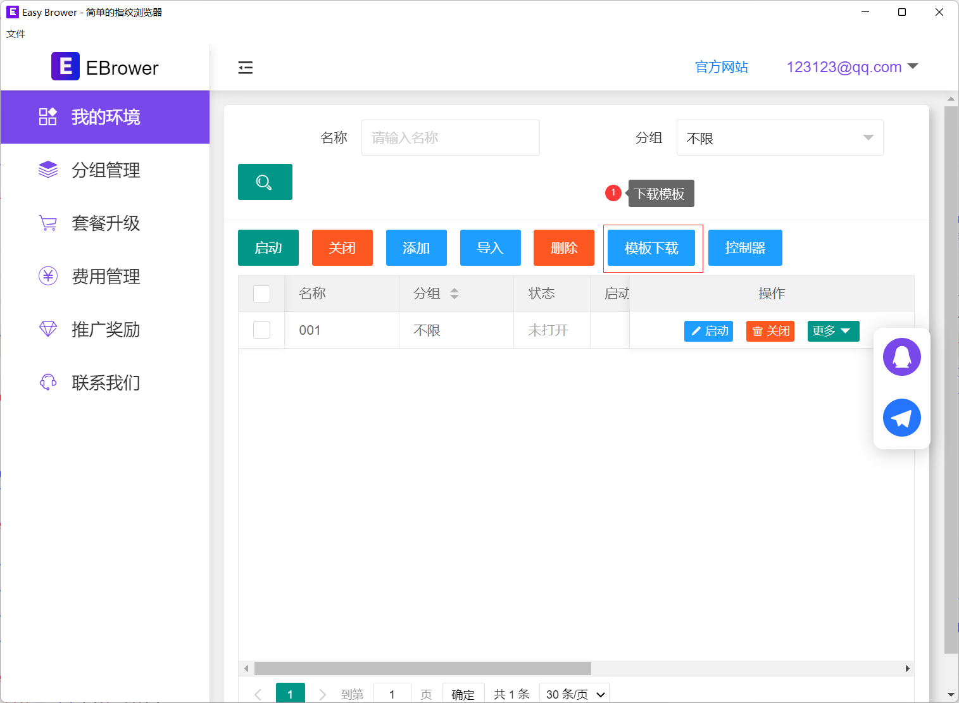Click the green 启动 toolbar button
The width and height of the screenshot is (959, 703).
[x=268, y=248]
